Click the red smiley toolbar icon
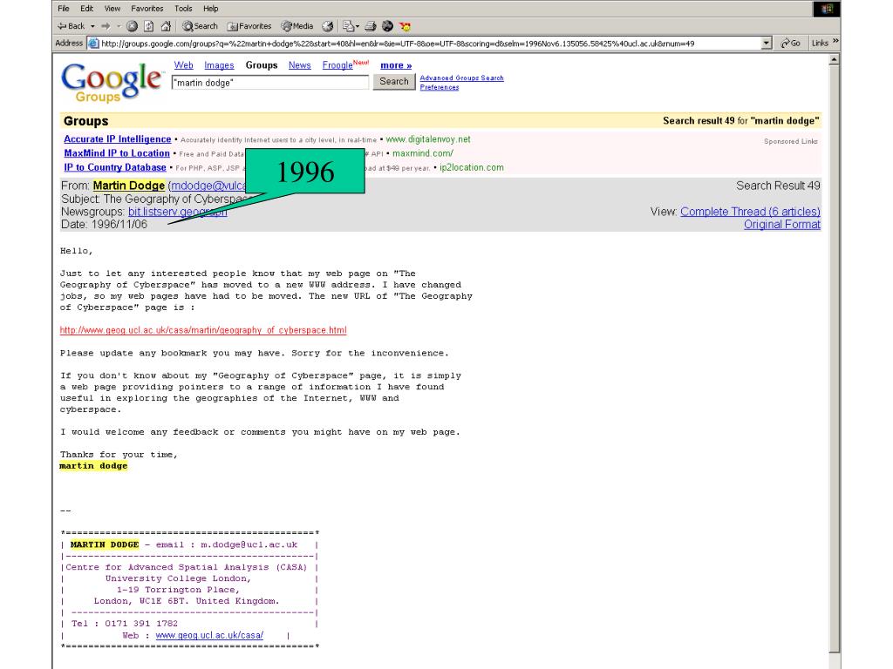Viewport: 893px width, 669px height. (405, 26)
